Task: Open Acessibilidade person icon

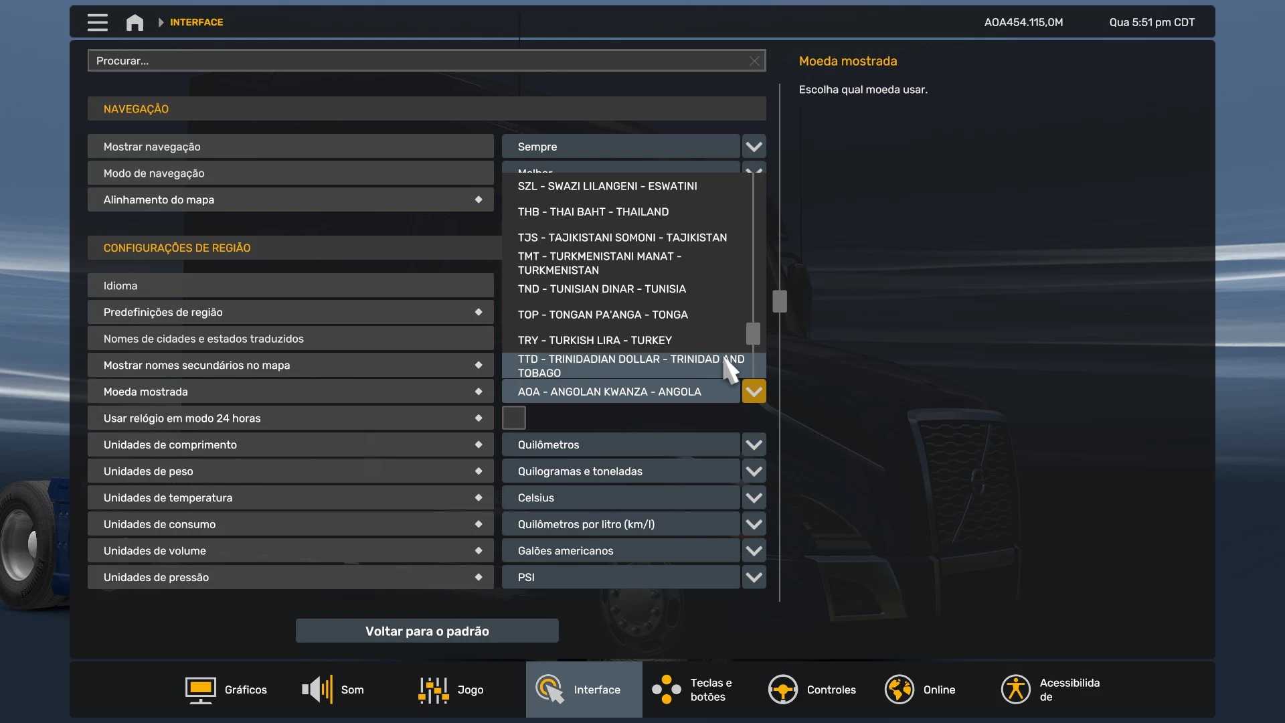Action: click(1015, 690)
